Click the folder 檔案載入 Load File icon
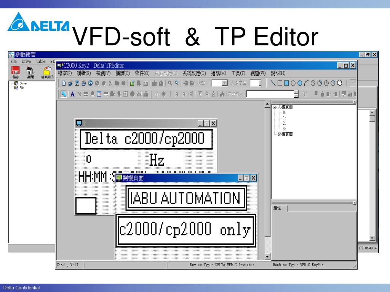Screen dimensions: 390x292 pos(47,72)
